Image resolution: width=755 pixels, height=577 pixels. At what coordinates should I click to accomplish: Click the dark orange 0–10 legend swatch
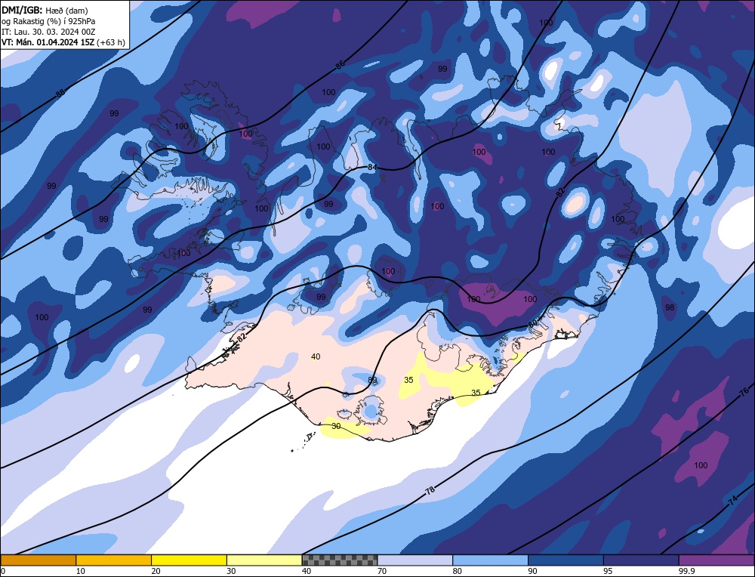(x=38, y=560)
